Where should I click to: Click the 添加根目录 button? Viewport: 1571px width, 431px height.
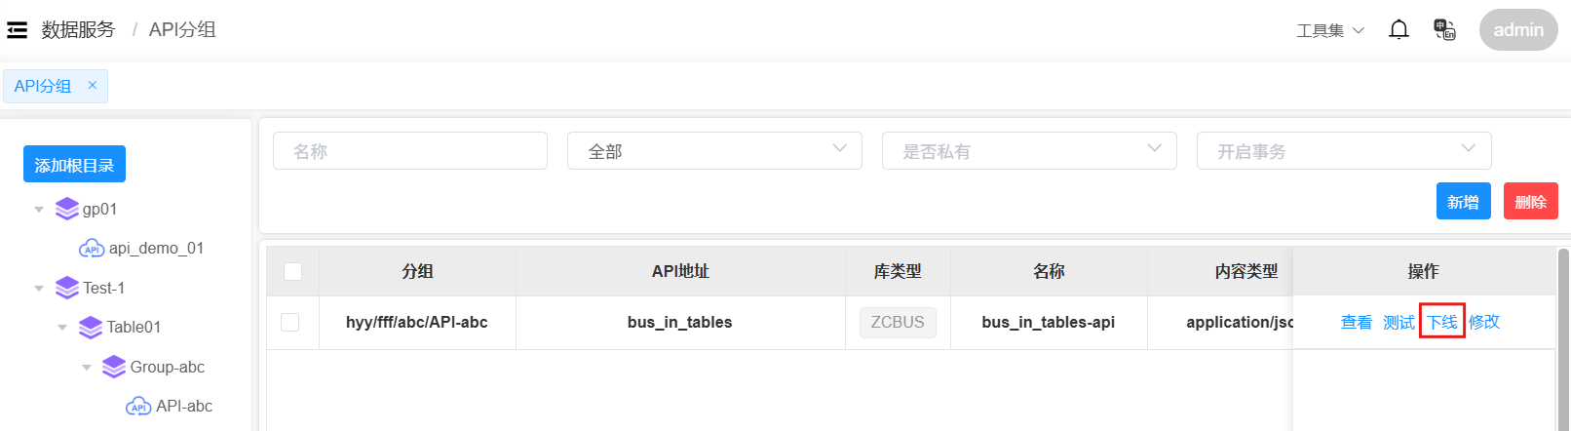click(74, 165)
